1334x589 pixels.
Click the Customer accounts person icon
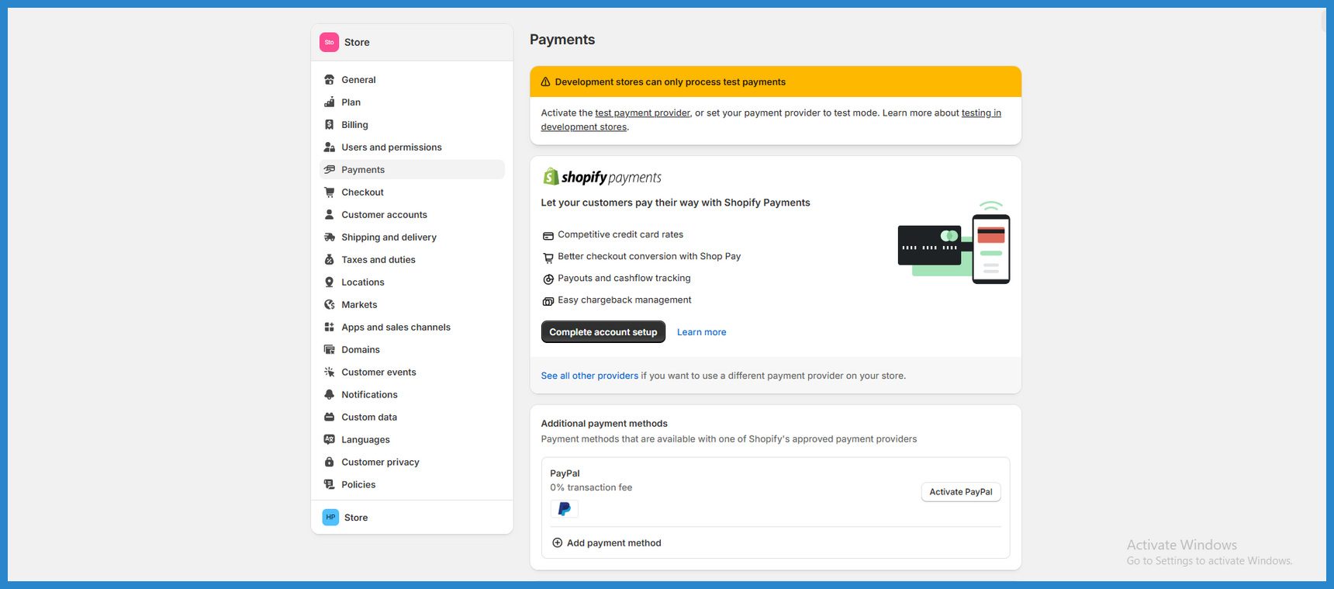point(330,215)
